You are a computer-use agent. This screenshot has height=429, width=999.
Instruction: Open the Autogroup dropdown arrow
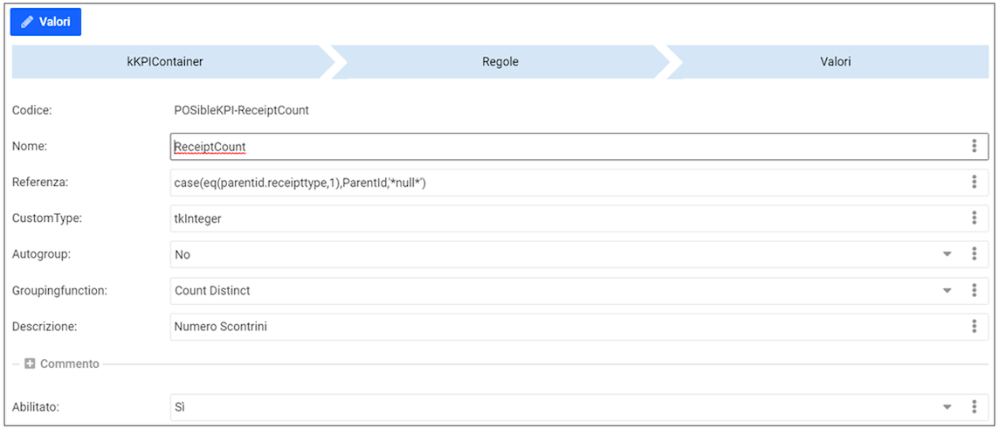point(947,254)
